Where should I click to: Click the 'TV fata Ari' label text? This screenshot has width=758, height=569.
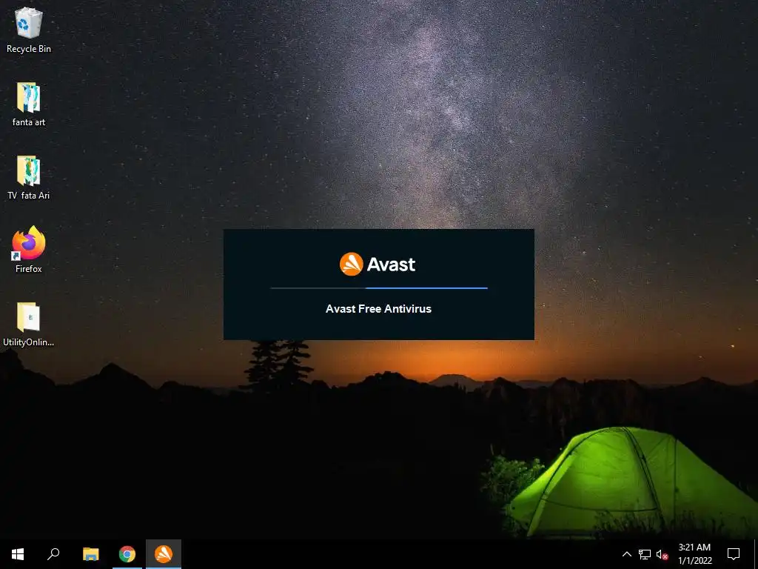coord(29,196)
